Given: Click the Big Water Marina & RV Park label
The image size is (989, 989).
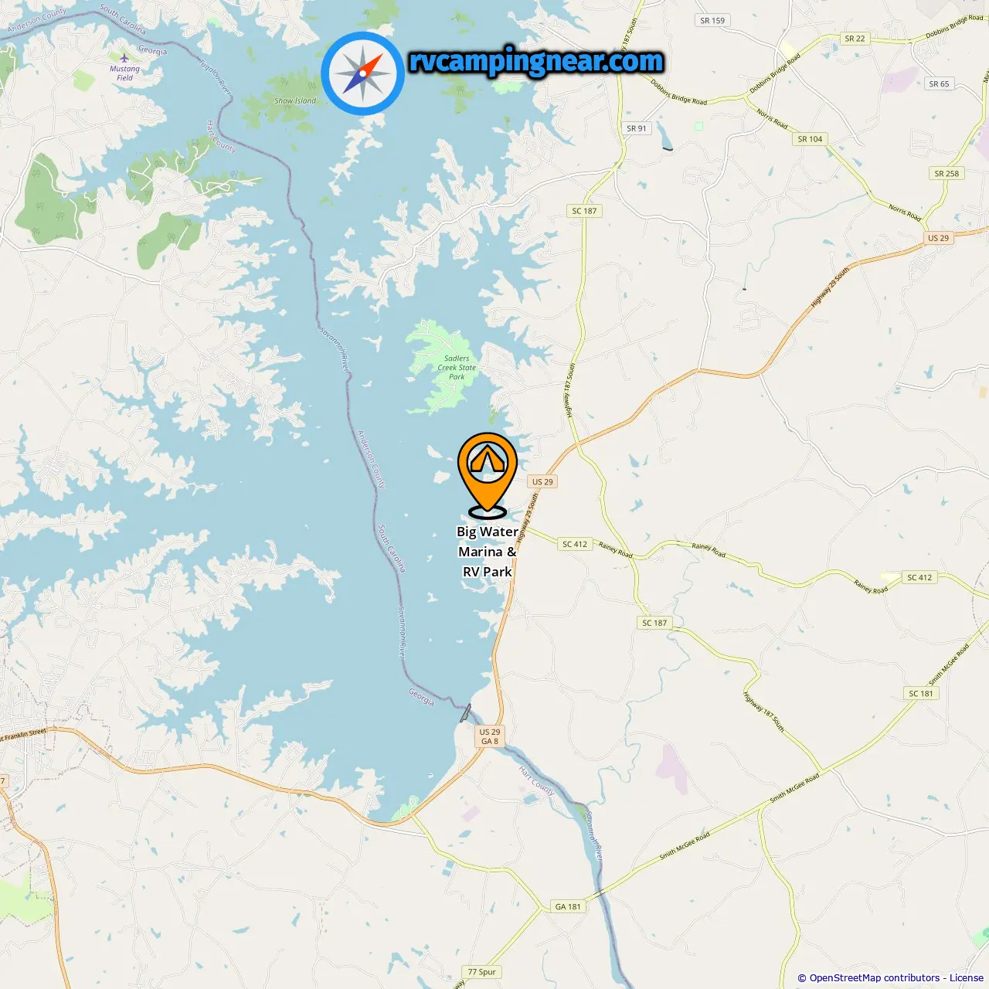Looking at the screenshot, I should click(488, 552).
